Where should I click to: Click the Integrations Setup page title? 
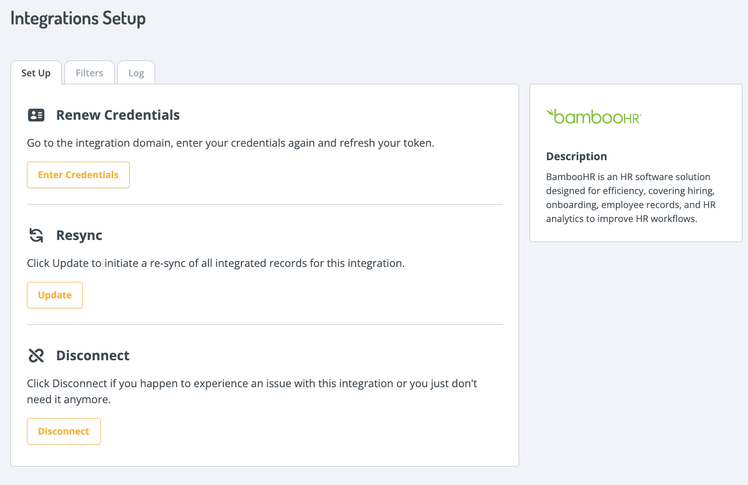(x=78, y=18)
